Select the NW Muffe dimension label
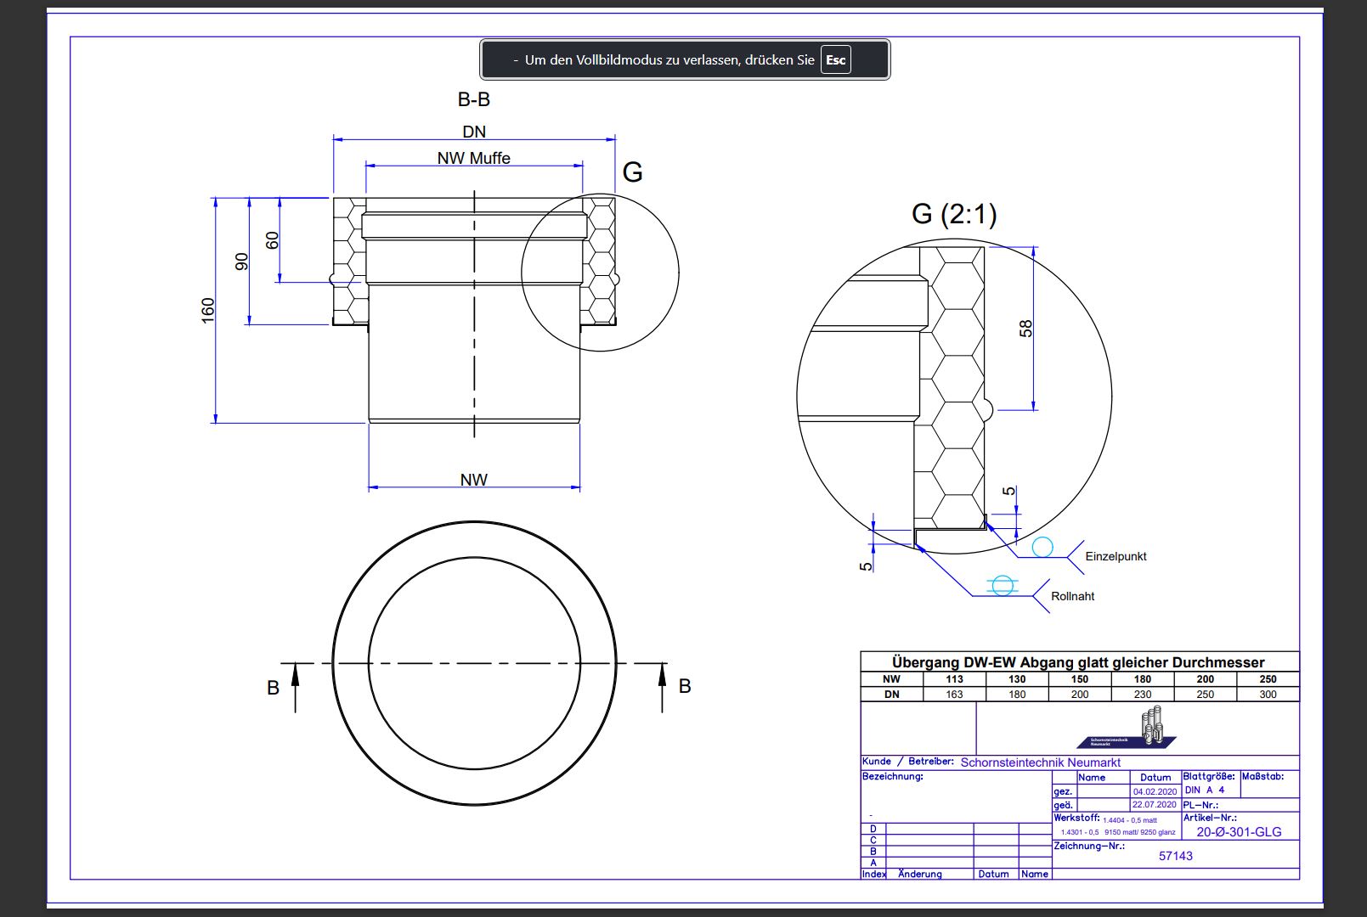 473,158
